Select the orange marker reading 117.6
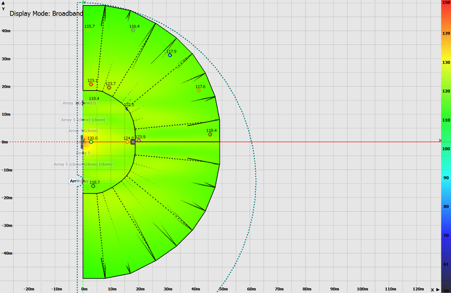 coord(199,90)
